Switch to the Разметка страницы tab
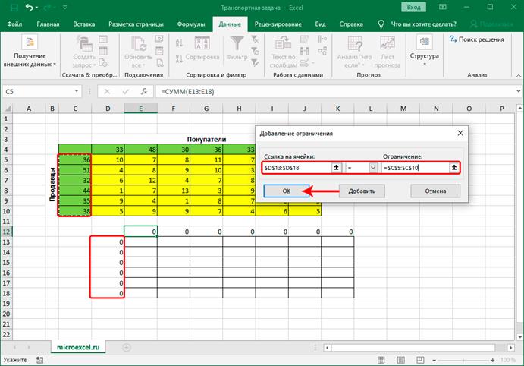This screenshot has height=366, width=524. tap(136, 24)
